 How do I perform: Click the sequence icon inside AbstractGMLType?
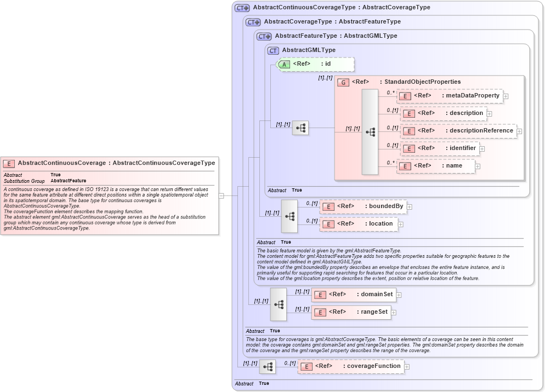coord(300,128)
